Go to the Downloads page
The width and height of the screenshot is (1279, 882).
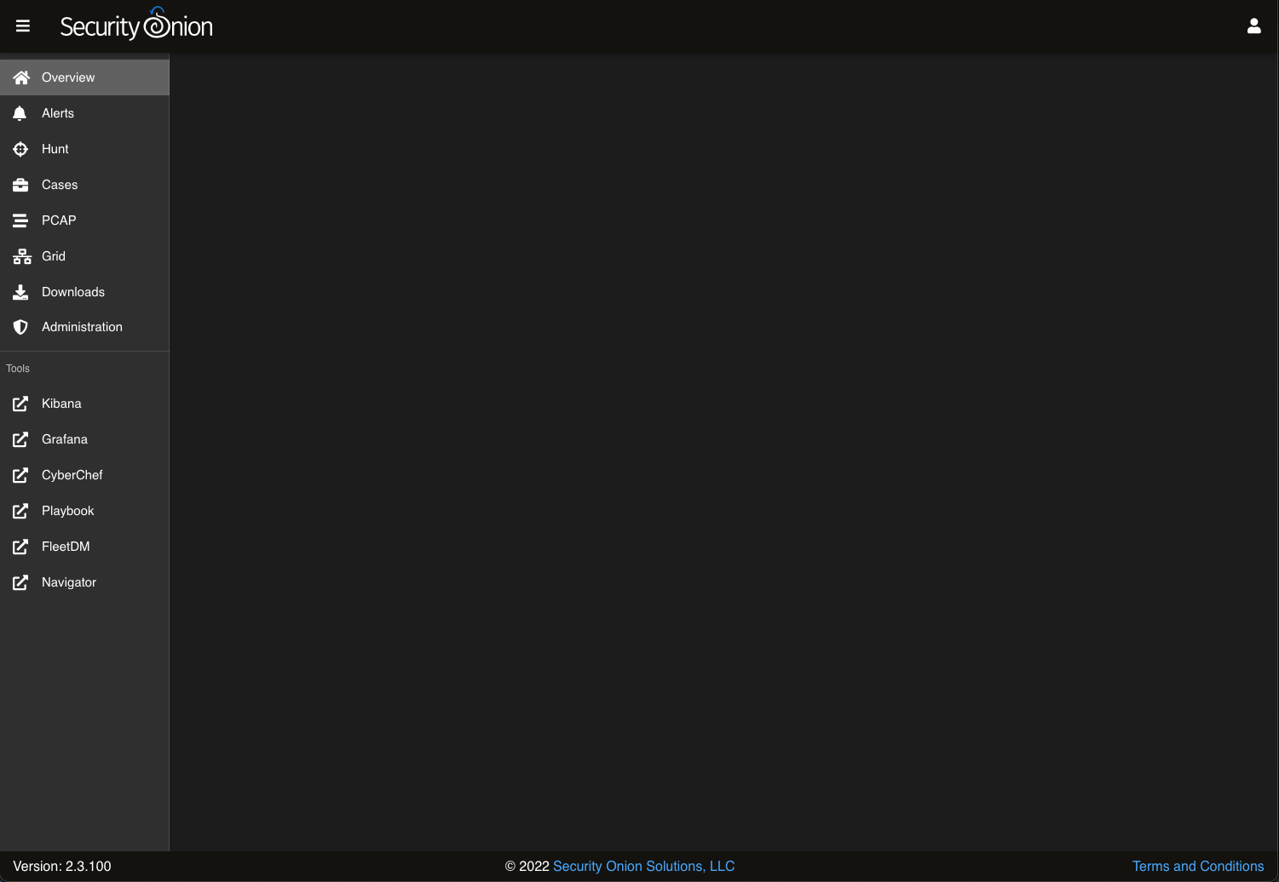(84, 292)
